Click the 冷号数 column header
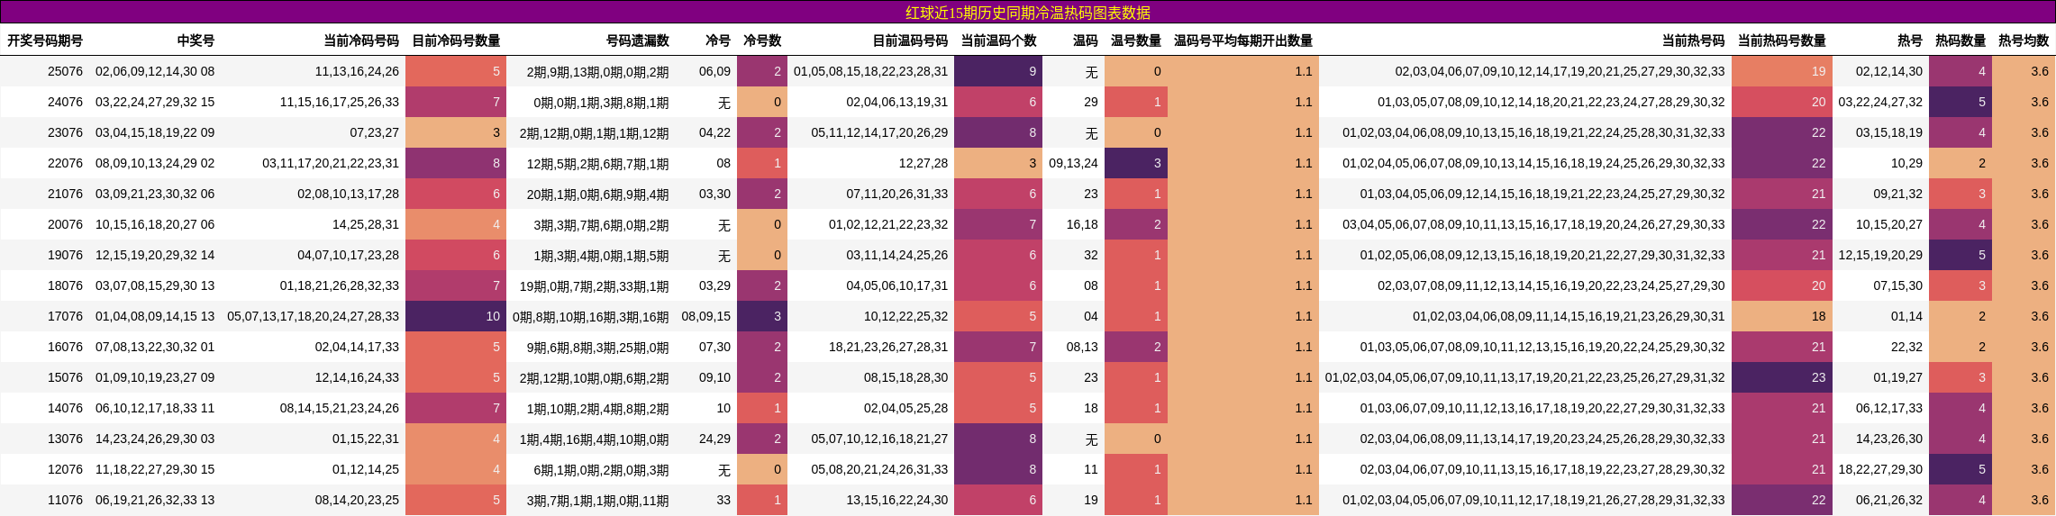2056x516 pixels. point(762,41)
